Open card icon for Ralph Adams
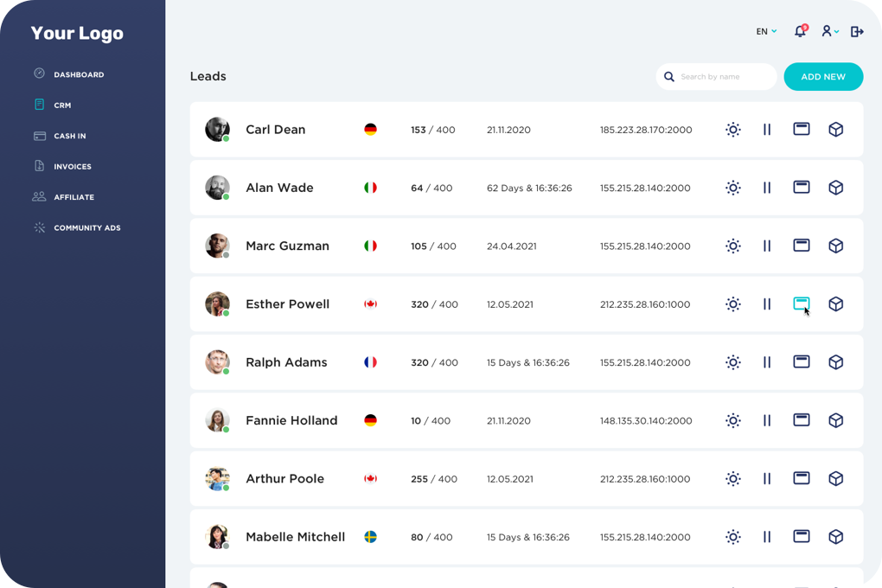 click(x=802, y=361)
